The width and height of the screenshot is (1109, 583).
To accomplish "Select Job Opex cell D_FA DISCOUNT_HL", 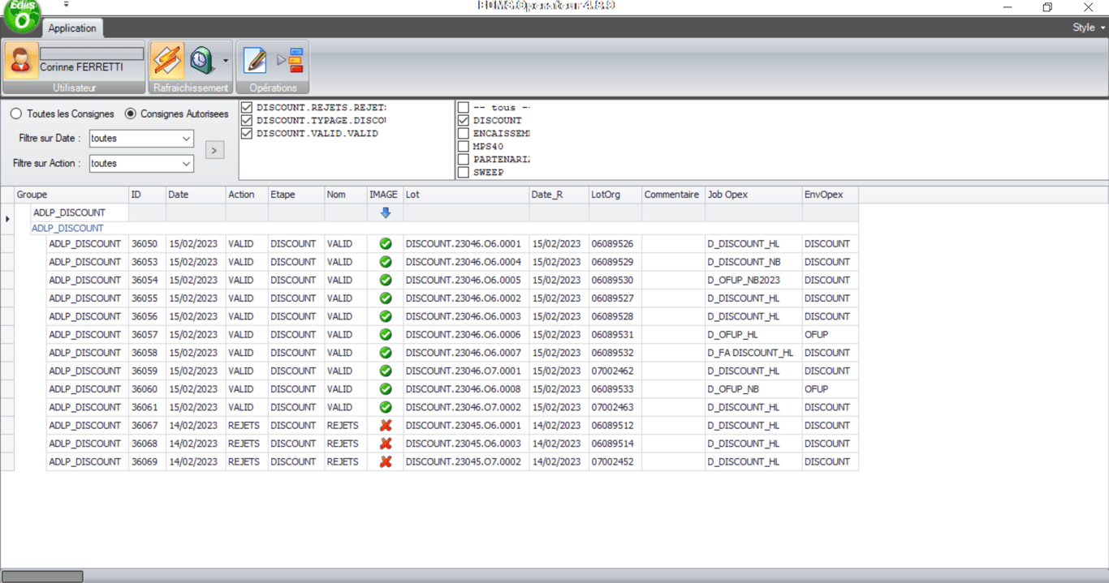I will (x=753, y=353).
